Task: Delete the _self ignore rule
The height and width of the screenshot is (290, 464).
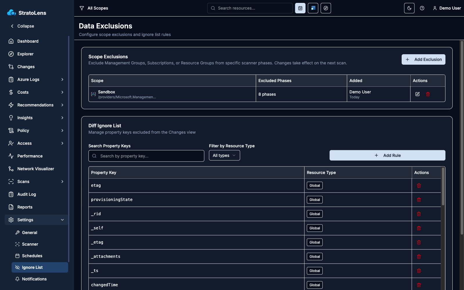Action: click(419, 228)
